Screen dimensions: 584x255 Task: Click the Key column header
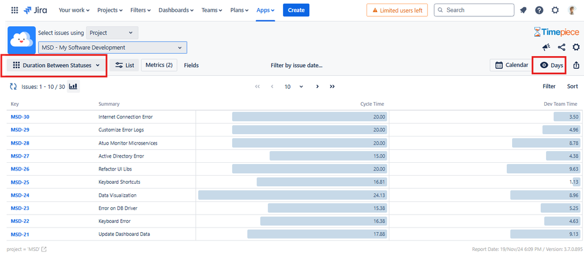pyautogui.click(x=15, y=104)
